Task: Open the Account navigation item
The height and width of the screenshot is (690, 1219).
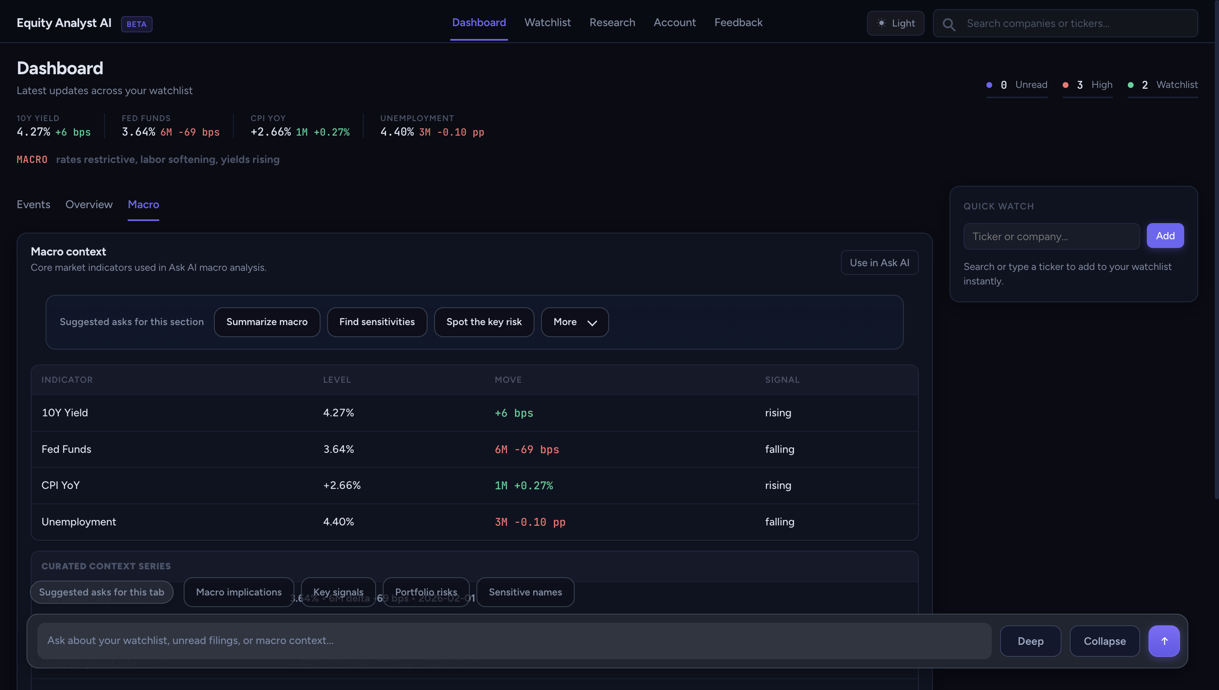Action: coord(675,22)
